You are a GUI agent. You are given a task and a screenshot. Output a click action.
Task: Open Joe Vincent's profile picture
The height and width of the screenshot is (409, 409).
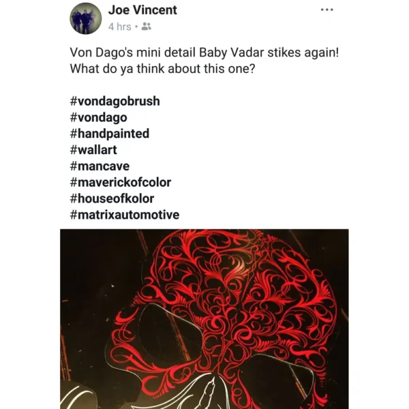86,18
